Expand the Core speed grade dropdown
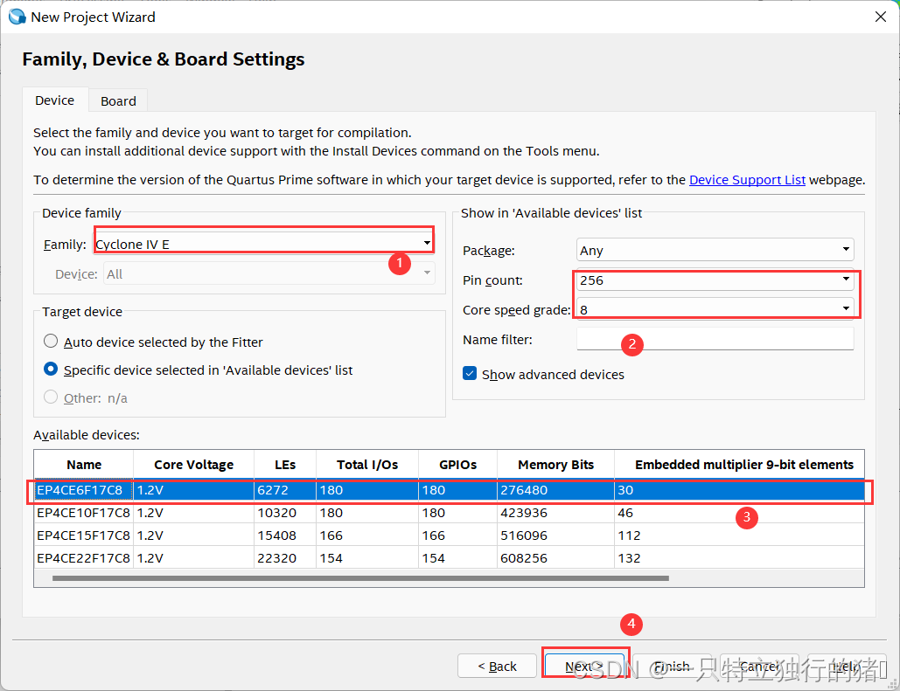The width and height of the screenshot is (900, 691). coord(715,309)
